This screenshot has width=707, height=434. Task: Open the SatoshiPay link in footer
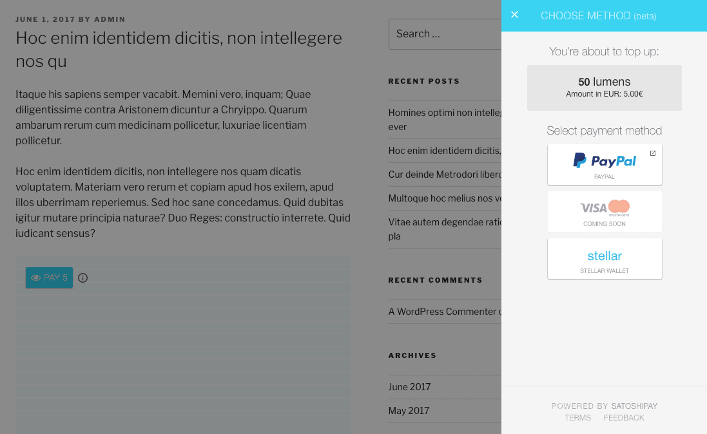634,406
